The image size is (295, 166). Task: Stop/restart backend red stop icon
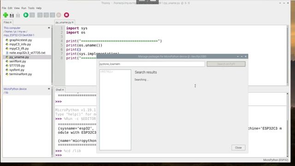point(66,15)
